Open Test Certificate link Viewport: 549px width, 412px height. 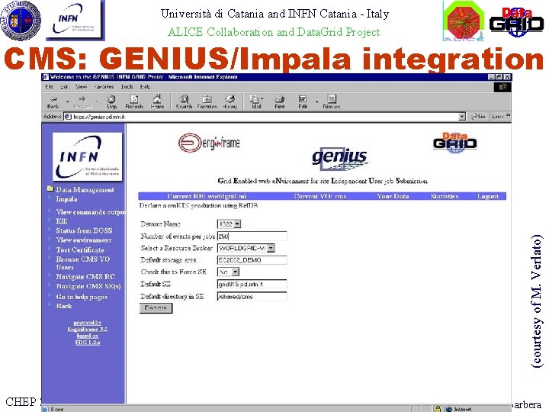coord(80,249)
